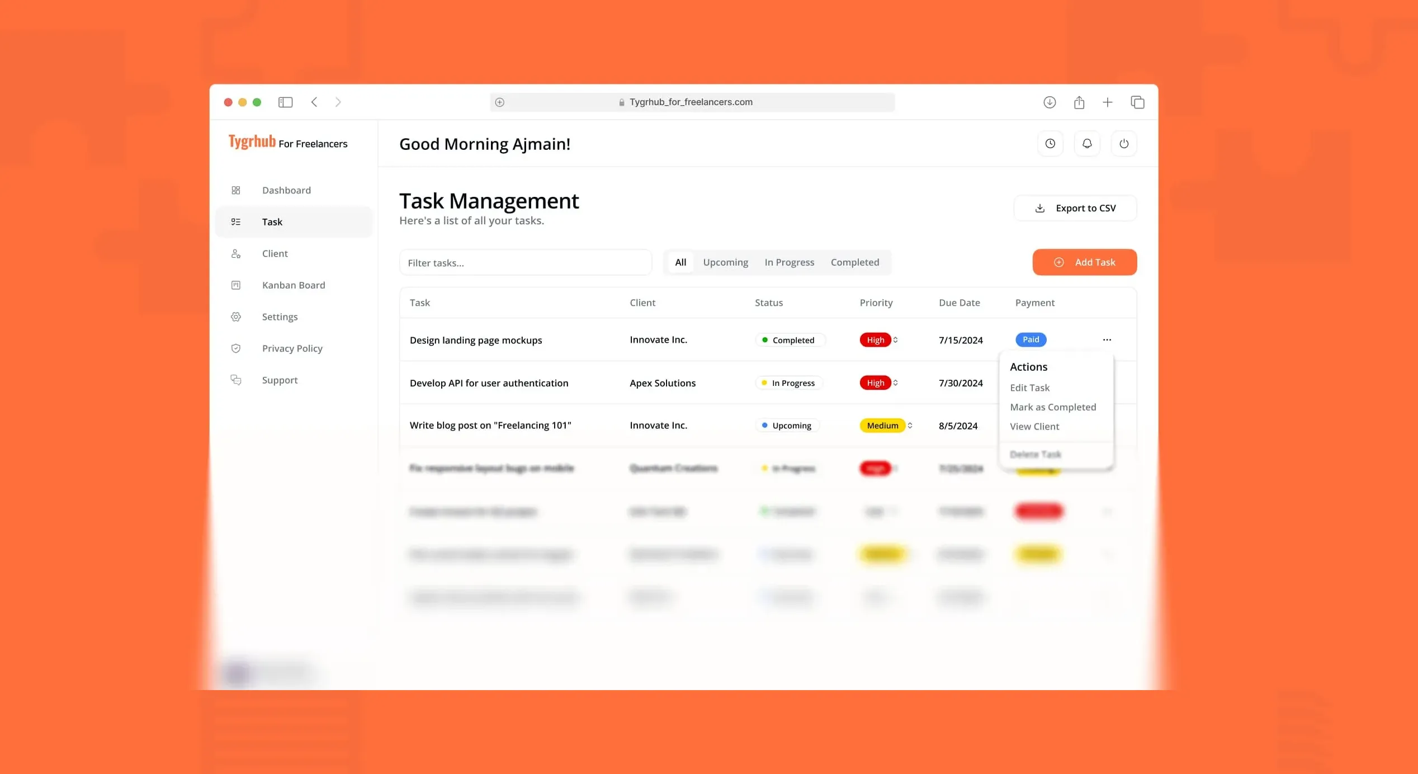Open browser downloads icon
This screenshot has height=774, width=1418.
click(1050, 102)
